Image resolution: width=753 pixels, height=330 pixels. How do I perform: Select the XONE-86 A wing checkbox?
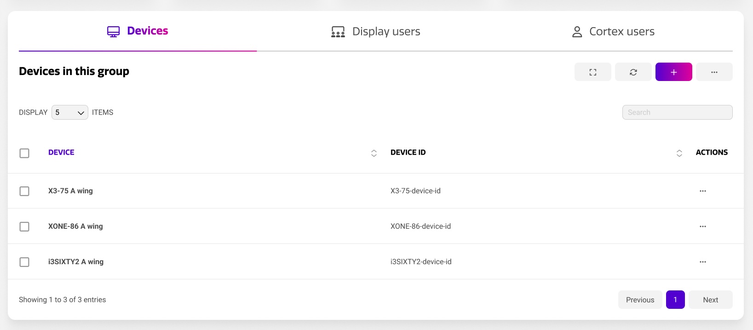click(x=24, y=226)
